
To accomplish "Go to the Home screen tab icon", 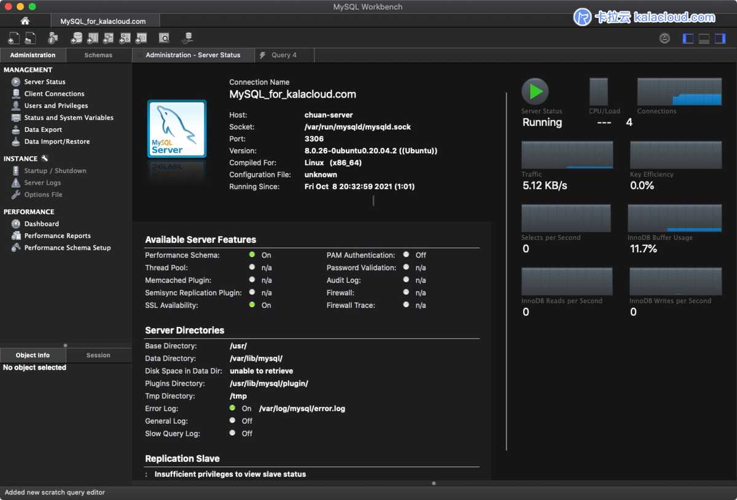I will coord(25,21).
